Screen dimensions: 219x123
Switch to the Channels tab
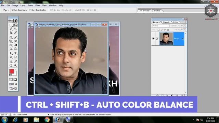166,22
